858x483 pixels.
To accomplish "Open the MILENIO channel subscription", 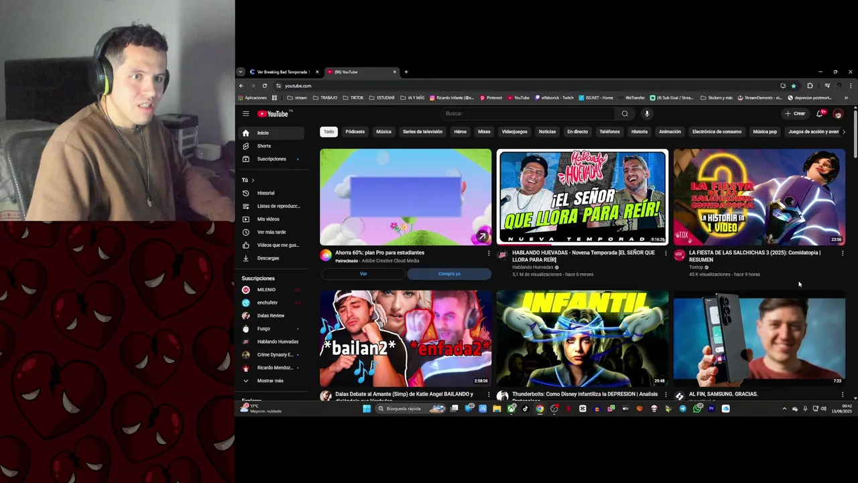I will click(x=272, y=290).
